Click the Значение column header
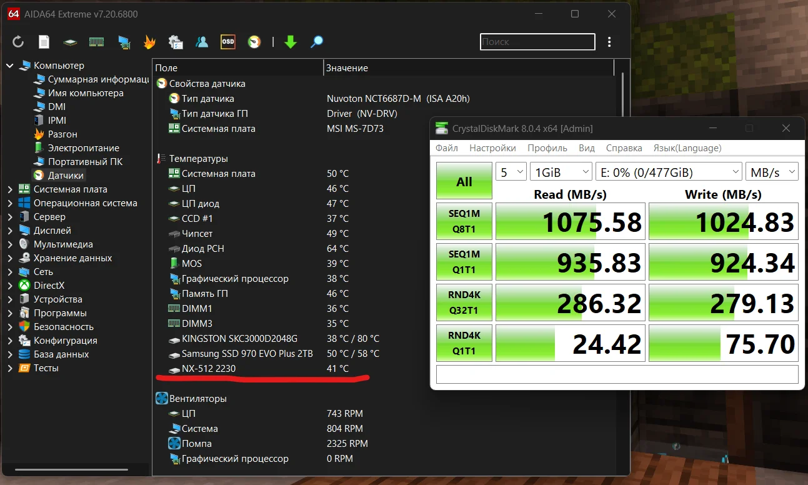Viewport: 808px width, 485px height. tap(469, 68)
